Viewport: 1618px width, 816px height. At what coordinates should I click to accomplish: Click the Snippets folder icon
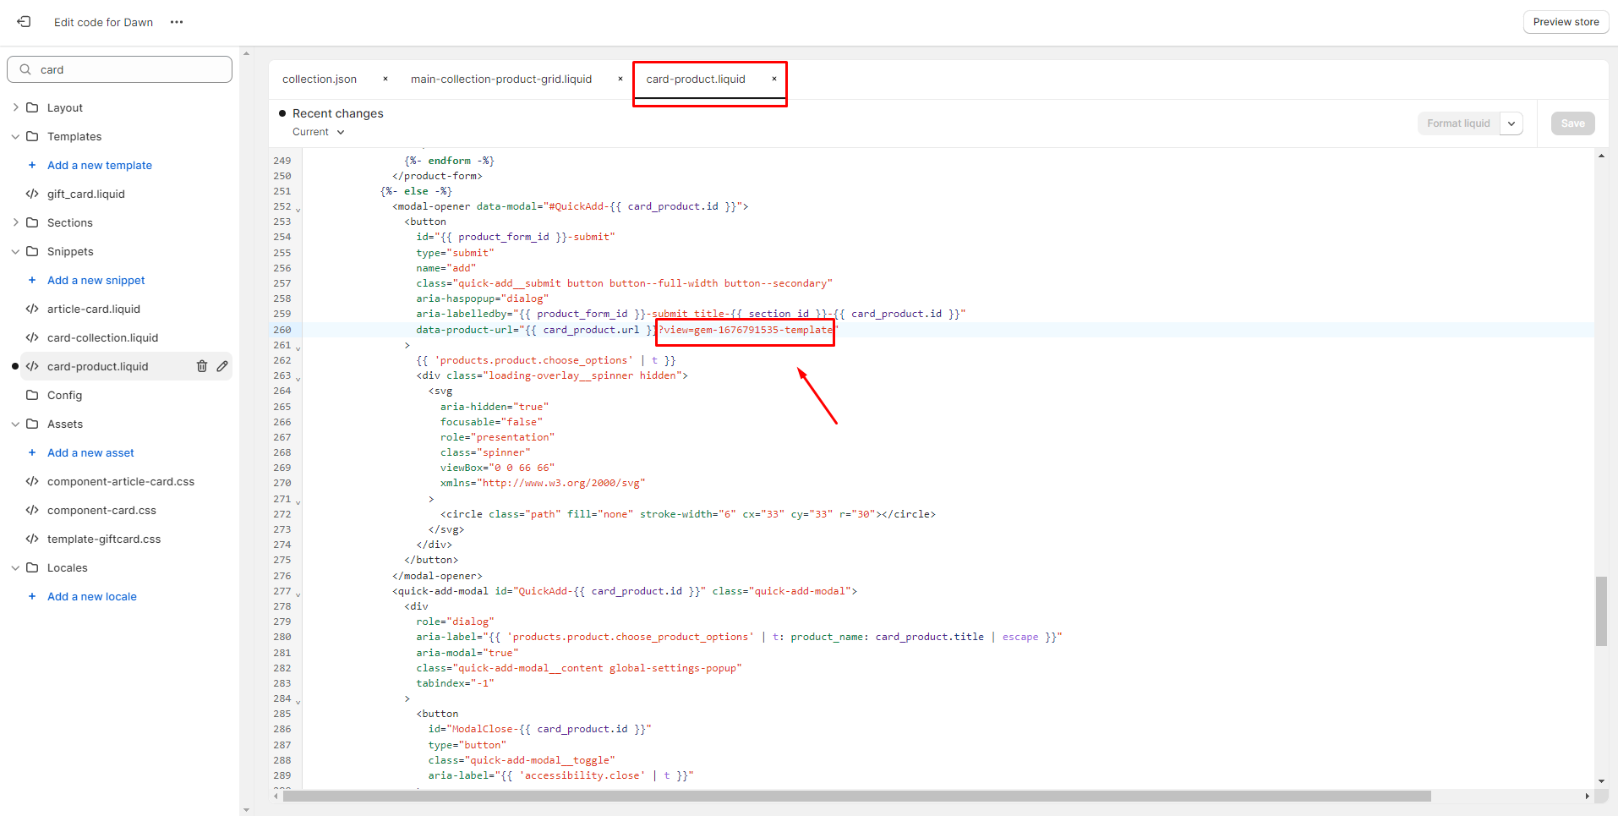click(x=32, y=251)
